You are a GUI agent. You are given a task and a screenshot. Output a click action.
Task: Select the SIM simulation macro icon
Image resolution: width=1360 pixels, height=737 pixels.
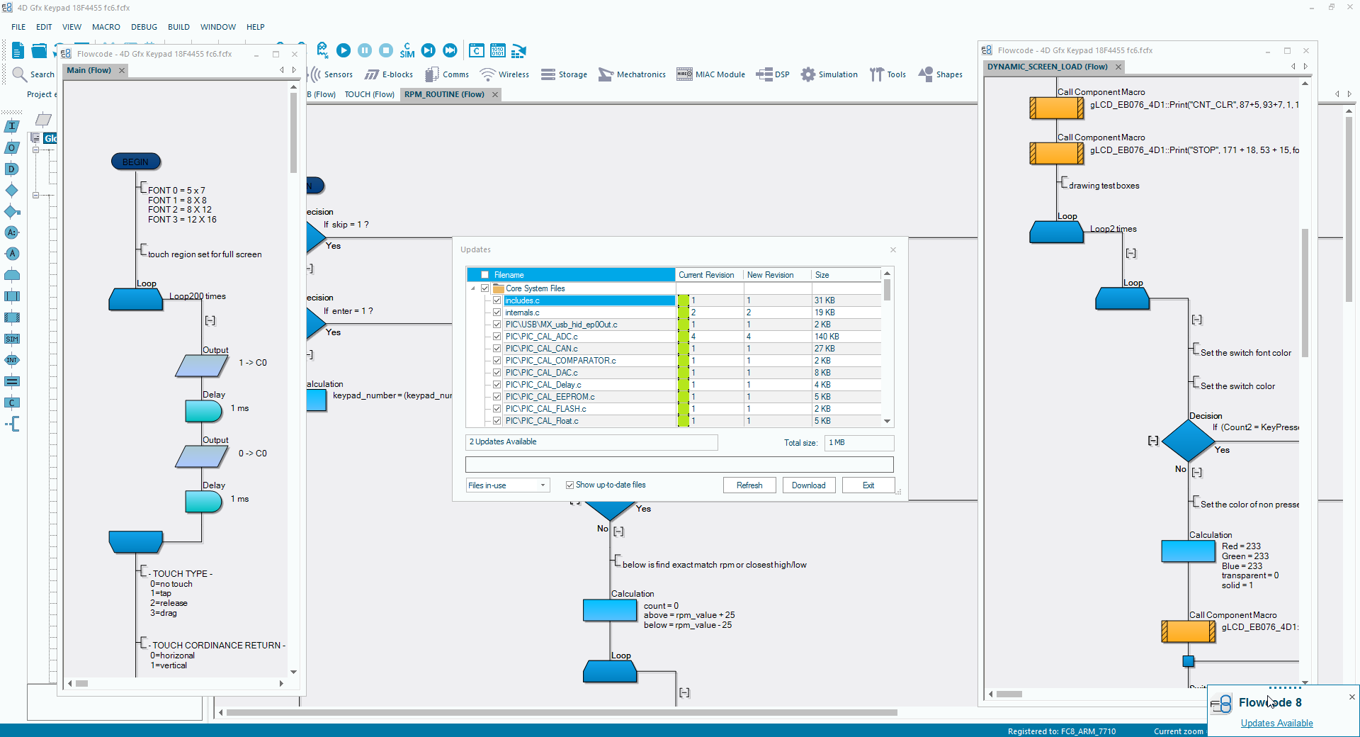click(12, 339)
